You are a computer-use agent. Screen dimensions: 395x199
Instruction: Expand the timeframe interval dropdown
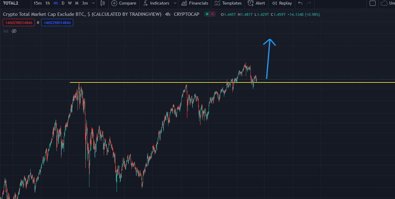point(93,3)
